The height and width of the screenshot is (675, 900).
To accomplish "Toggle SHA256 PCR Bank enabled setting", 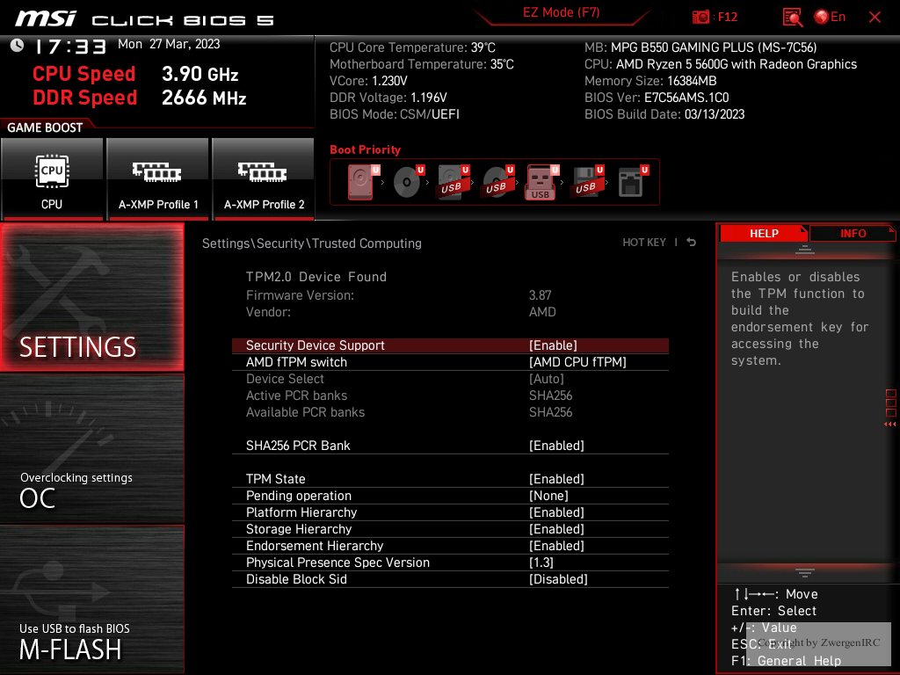I will pyautogui.click(x=556, y=446).
